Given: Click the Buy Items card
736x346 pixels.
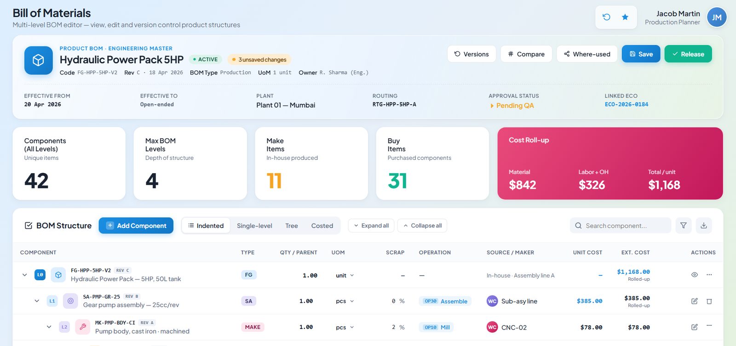Looking at the screenshot, I should [x=432, y=164].
